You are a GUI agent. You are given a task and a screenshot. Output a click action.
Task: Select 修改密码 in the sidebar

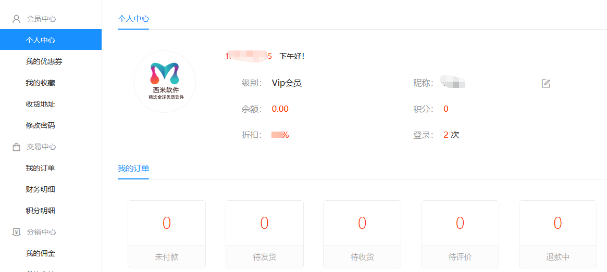(41, 125)
